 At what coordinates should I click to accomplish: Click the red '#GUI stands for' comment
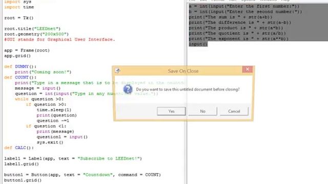pyautogui.click(x=59, y=40)
